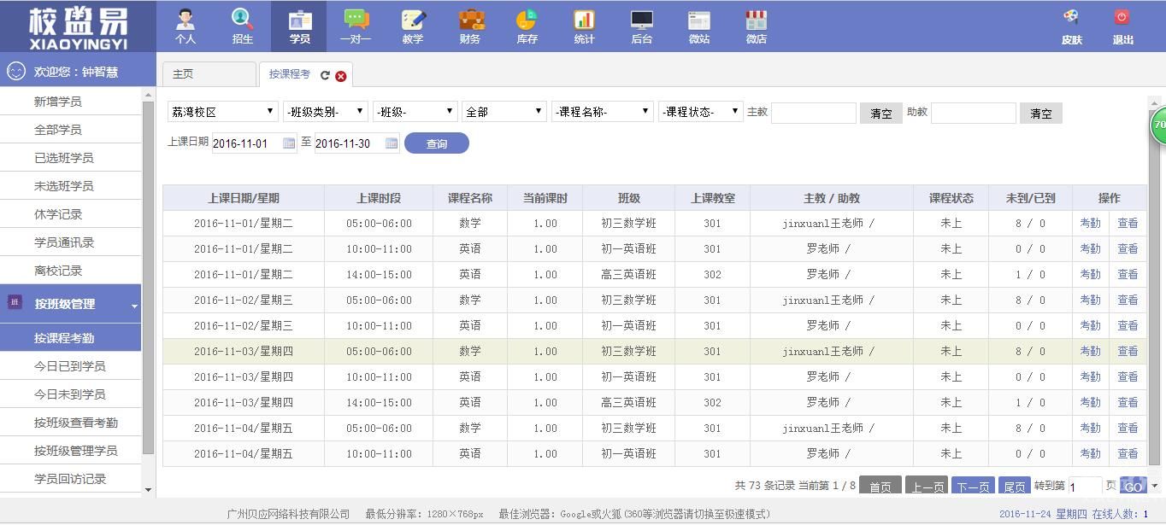Open 新增学员 in sidebar
This screenshot has height=525, width=1166.
(70, 102)
